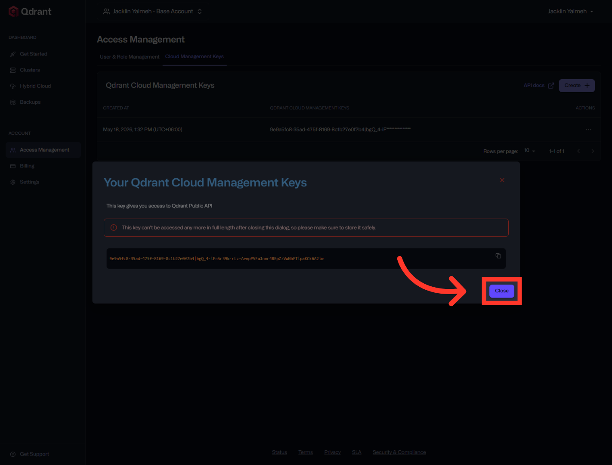The image size is (612, 465).
Task: Click the Get Support help icon
Action: 13,454
